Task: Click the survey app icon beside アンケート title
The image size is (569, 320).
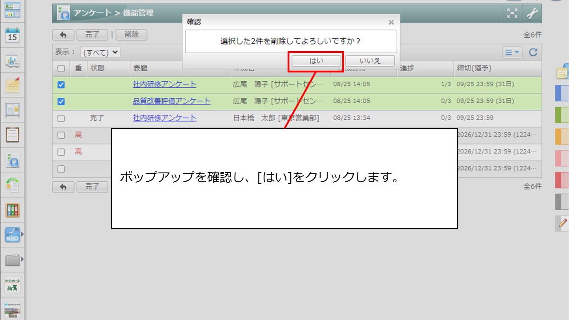Action: [x=63, y=14]
